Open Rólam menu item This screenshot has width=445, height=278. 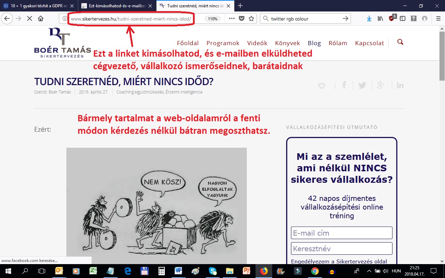338,43
